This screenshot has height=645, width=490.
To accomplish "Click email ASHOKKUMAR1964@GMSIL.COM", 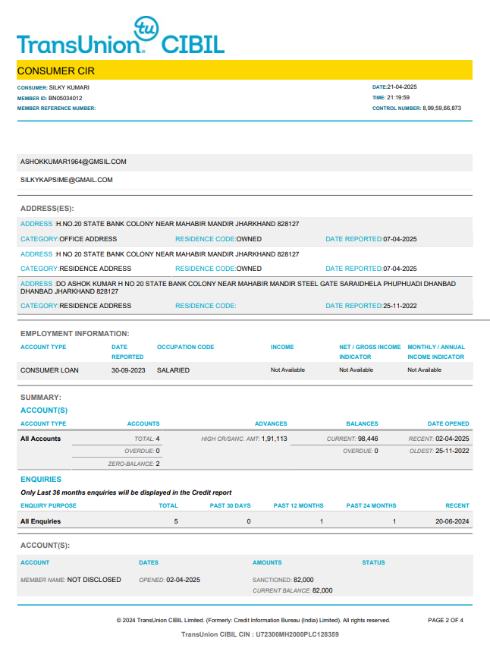I will [x=74, y=162].
